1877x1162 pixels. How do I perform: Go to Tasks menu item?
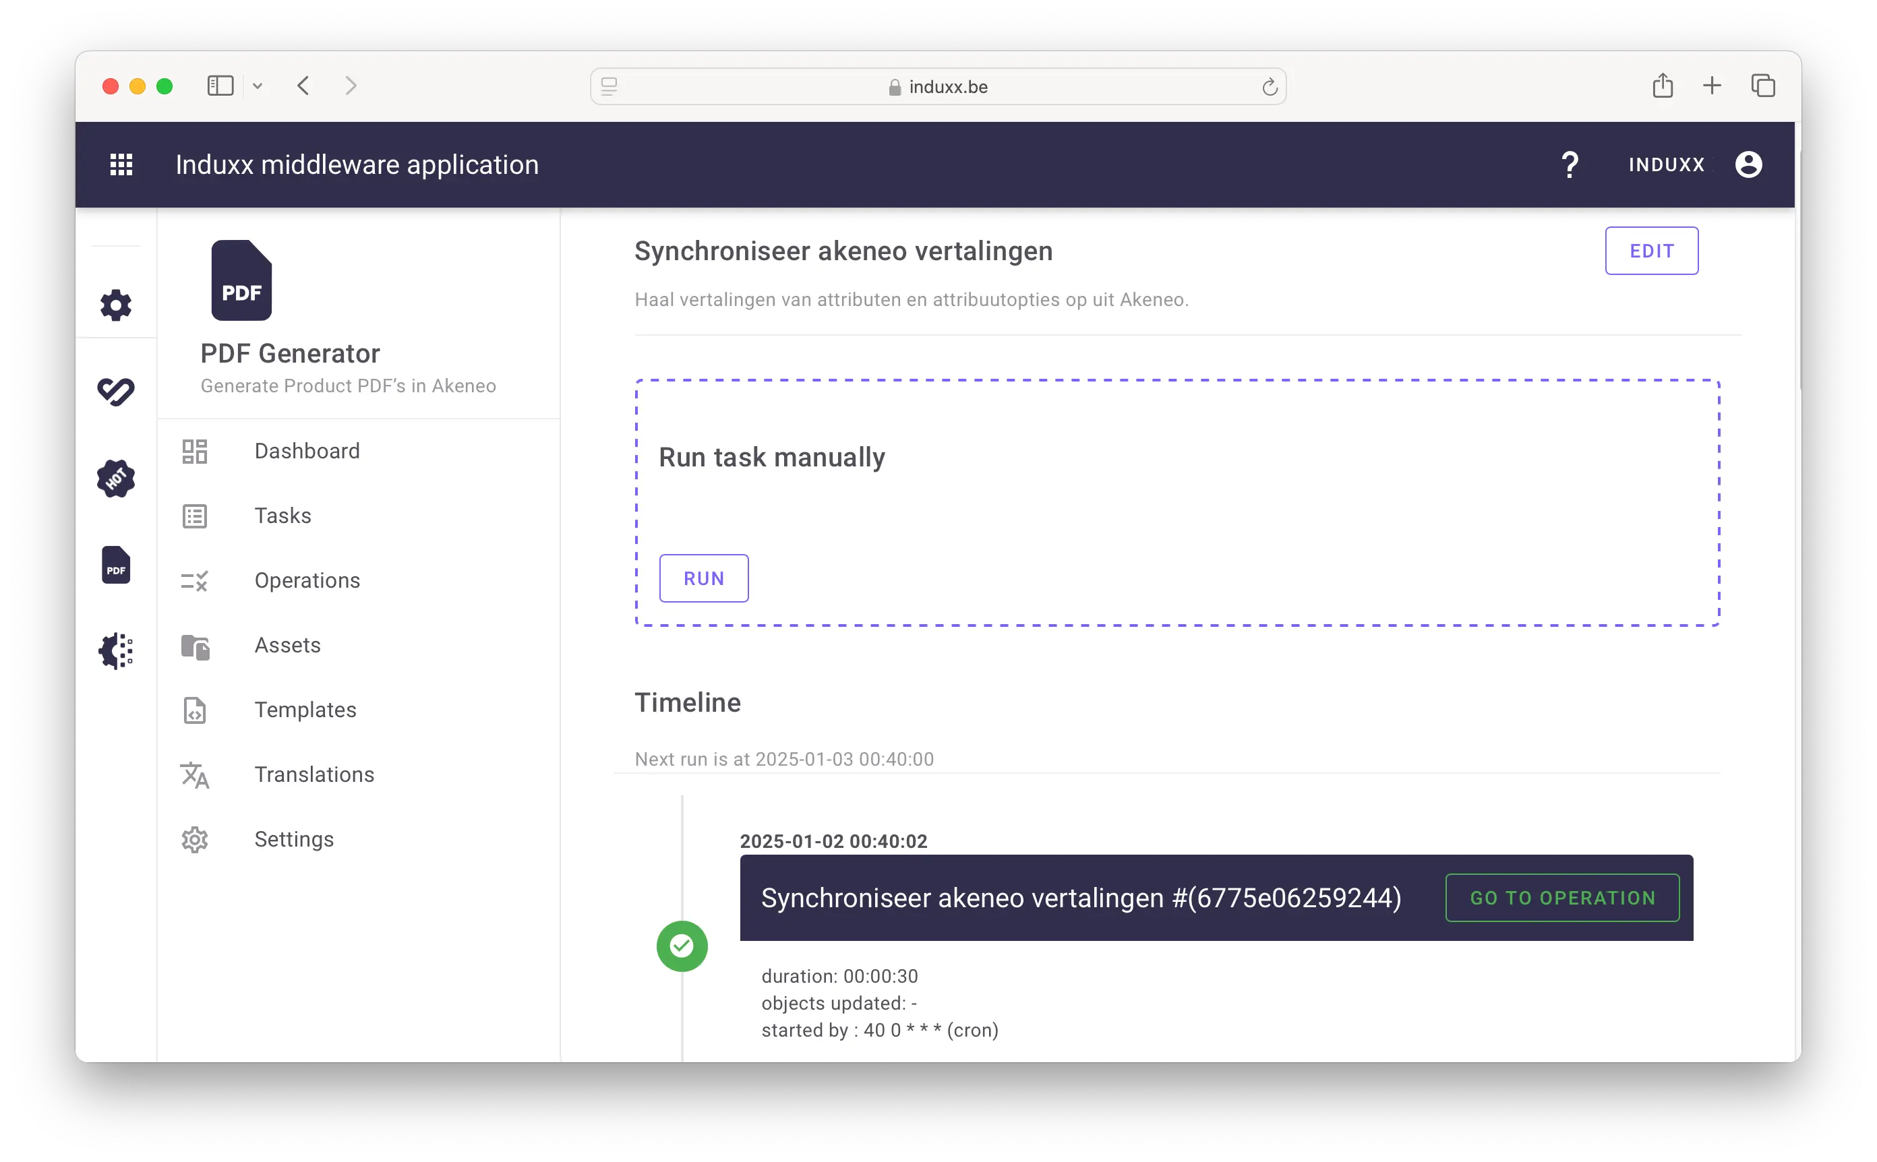[x=283, y=516]
